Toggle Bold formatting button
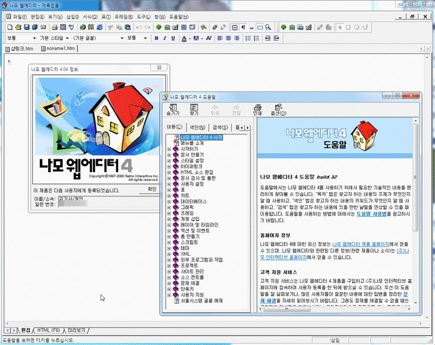The height and width of the screenshot is (345, 435). pos(156,38)
